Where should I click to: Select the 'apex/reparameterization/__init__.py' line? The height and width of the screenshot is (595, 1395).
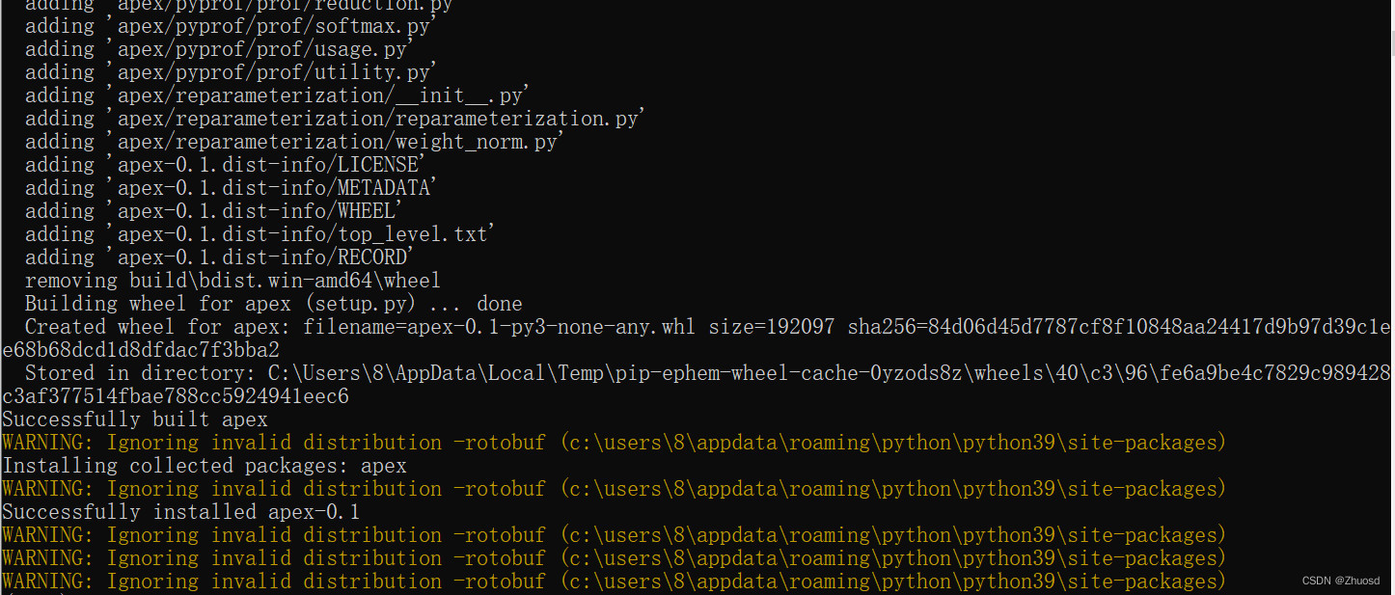pos(278,95)
